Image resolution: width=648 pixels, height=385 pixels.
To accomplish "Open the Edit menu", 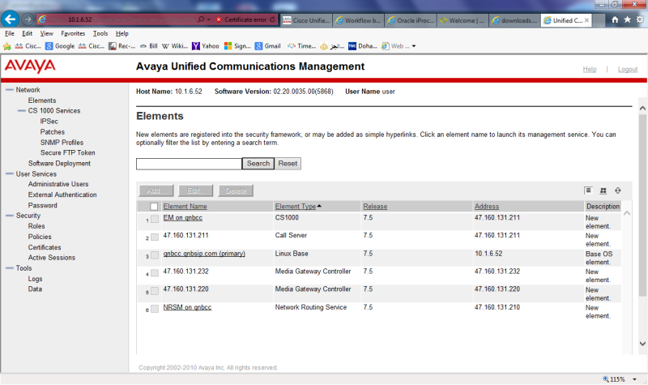I will [x=28, y=33].
